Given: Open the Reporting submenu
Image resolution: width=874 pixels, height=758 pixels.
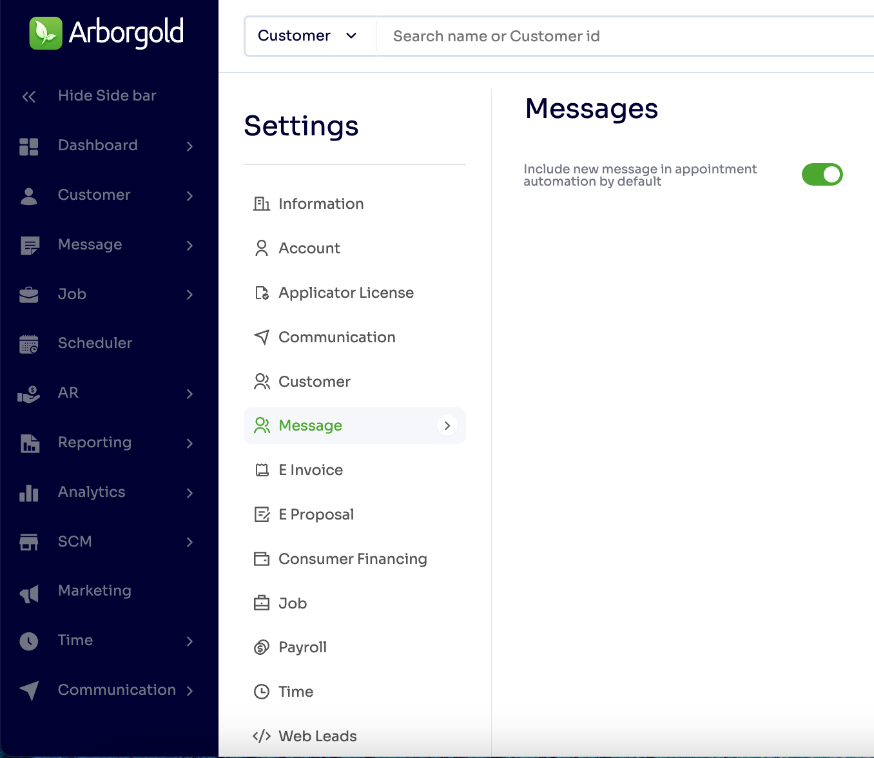Looking at the screenshot, I should pyautogui.click(x=189, y=443).
